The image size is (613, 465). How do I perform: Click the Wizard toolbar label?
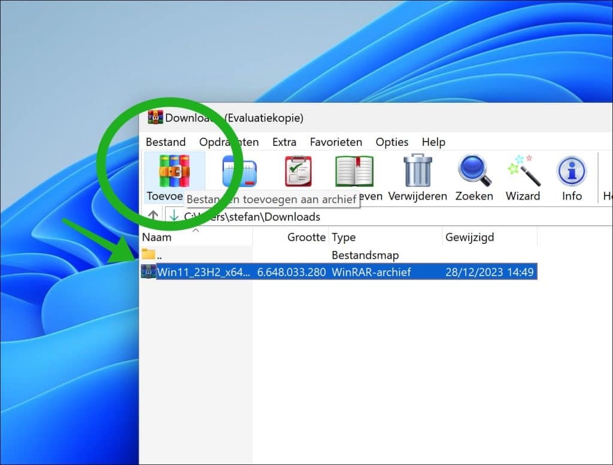tap(523, 196)
